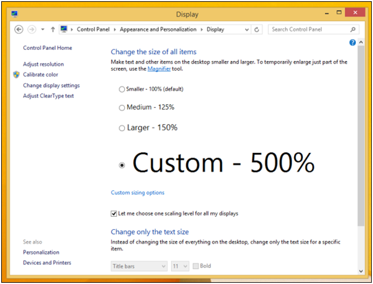Select Smaller - 100% (default) radio button

tap(121, 89)
